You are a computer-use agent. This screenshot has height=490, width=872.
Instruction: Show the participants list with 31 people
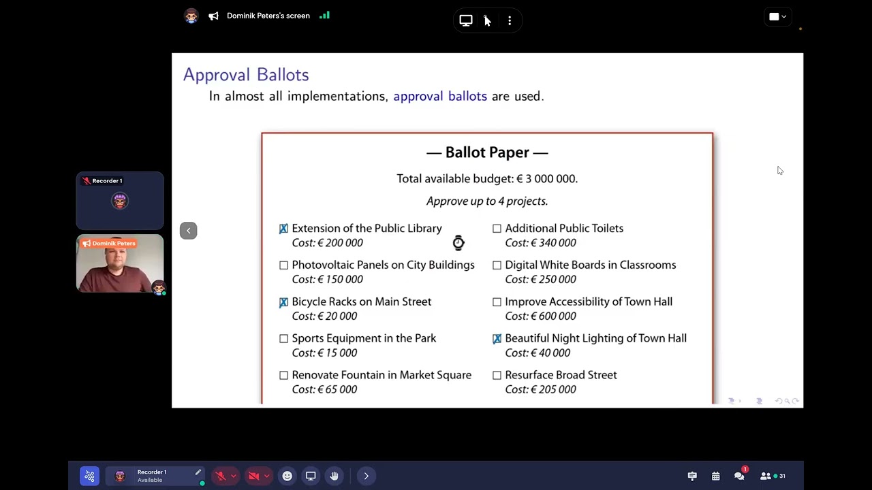(773, 476)
